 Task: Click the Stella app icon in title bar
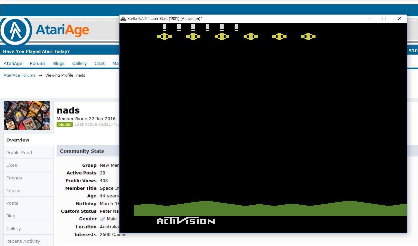click(x=123, y=19)
